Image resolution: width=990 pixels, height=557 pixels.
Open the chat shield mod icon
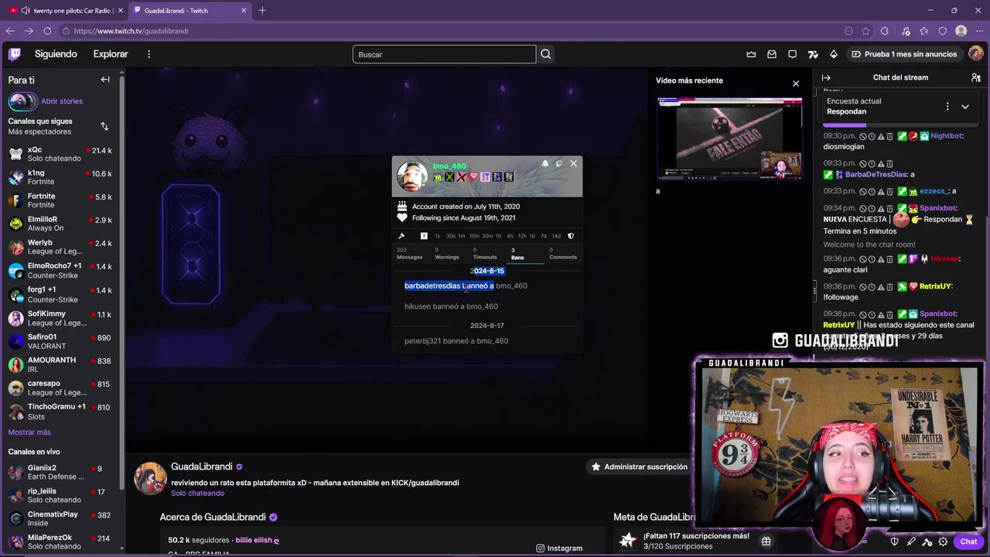(895, 542)
